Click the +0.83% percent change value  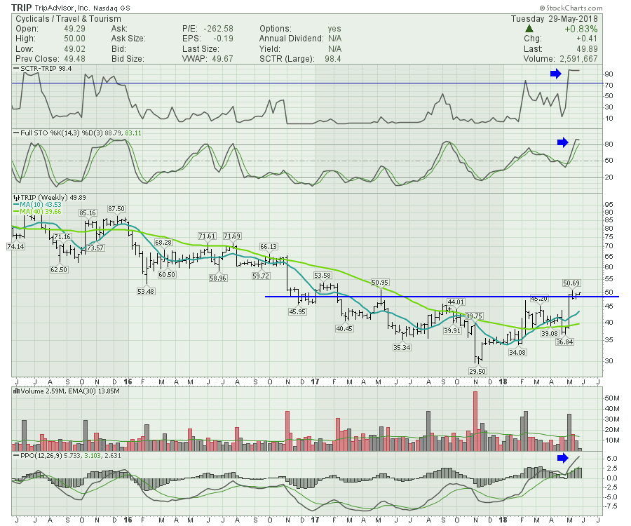581,29
